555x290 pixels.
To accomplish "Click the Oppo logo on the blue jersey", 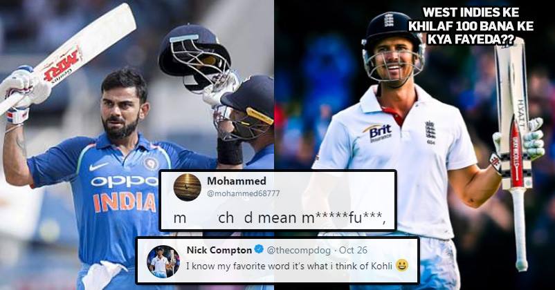I will [124, 181].
